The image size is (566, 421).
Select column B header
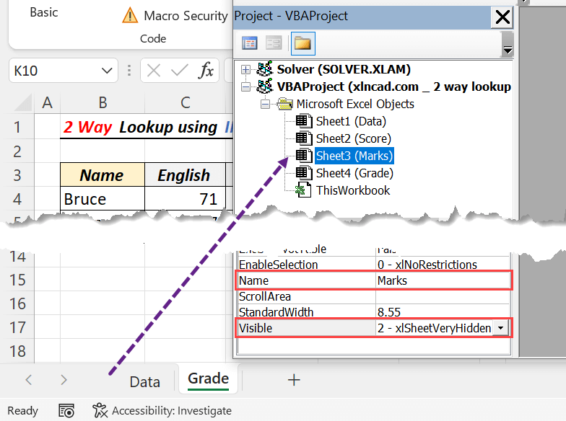[103, 102]
